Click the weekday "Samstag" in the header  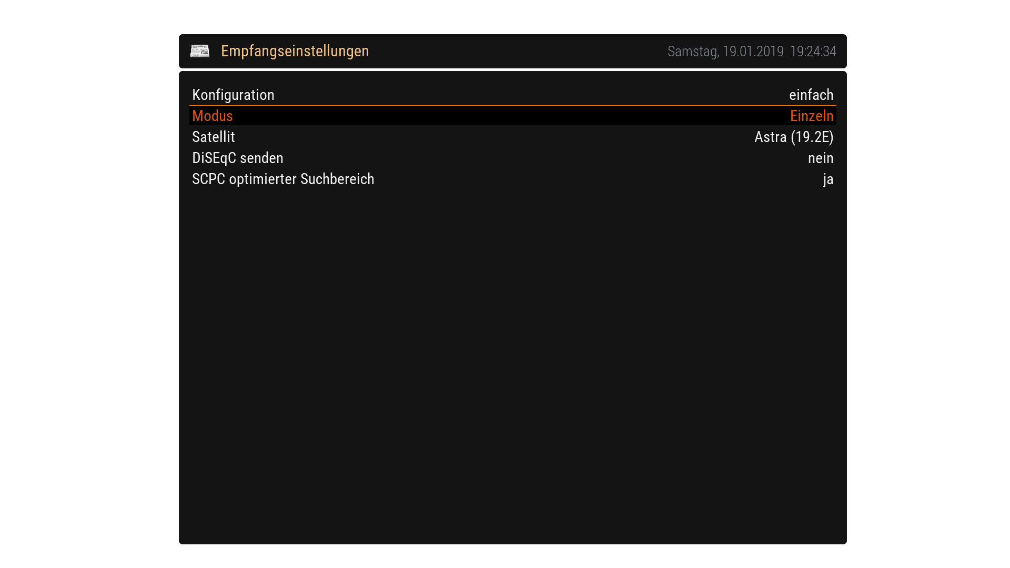(x=692, y=52)
